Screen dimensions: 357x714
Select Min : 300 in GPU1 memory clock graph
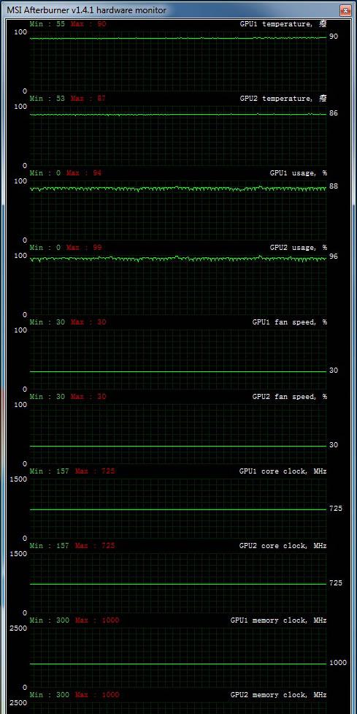point(50,620)
